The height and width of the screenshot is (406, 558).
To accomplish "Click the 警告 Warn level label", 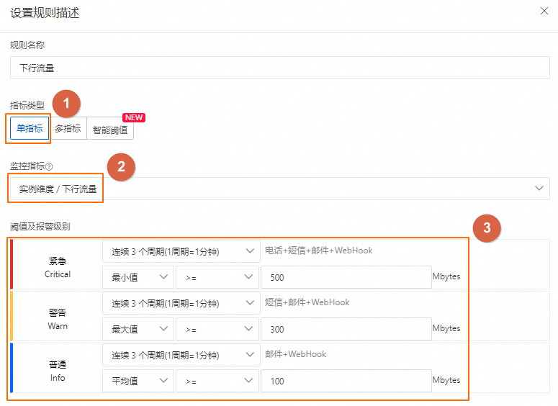I will (58, 319).
